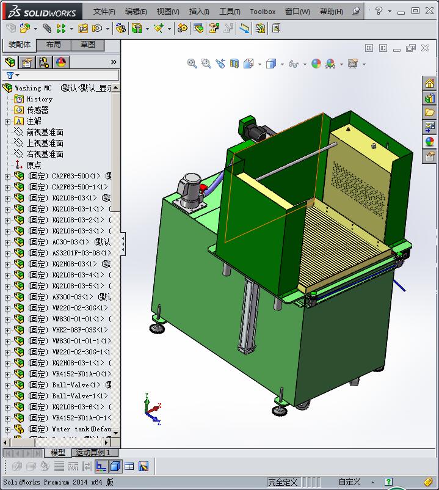
Task: Select the Zoom to Area tool
Action: (206, 64)
